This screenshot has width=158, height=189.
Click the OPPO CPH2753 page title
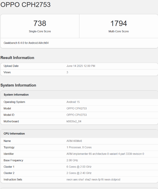tap(25, 5)
